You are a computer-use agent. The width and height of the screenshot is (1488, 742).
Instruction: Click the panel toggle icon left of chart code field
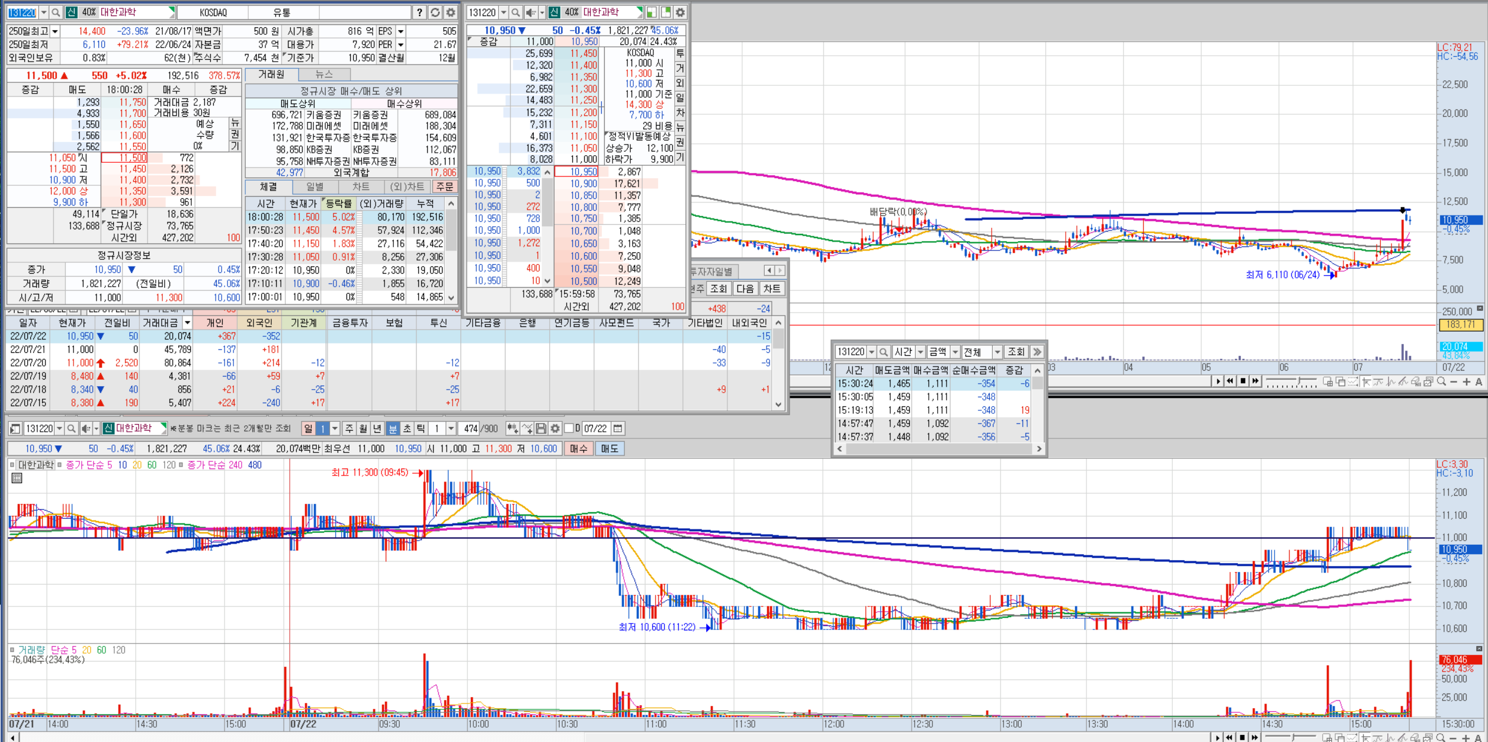tap(15, 428)
